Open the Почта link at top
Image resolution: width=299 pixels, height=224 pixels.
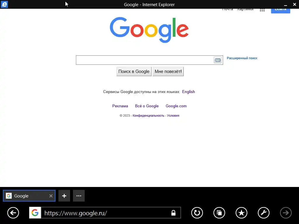227,10
